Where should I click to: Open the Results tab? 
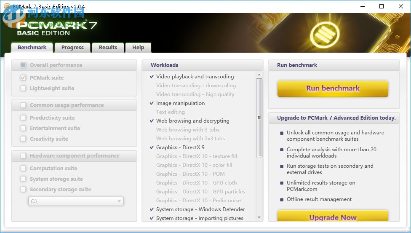[108, 48]
